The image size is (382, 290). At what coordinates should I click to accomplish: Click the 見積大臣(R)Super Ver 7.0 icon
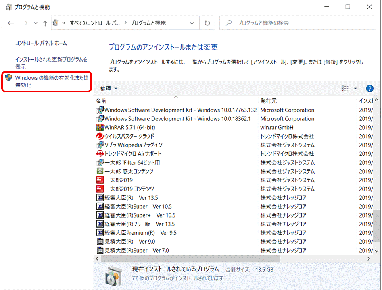coord(100,250)
